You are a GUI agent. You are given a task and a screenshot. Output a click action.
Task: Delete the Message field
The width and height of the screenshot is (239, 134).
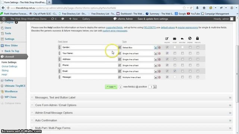pos(159,77)
